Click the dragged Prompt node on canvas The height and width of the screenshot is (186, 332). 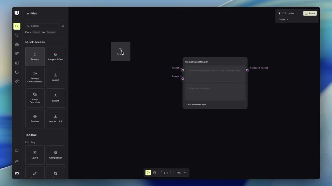tap(121, 51)
